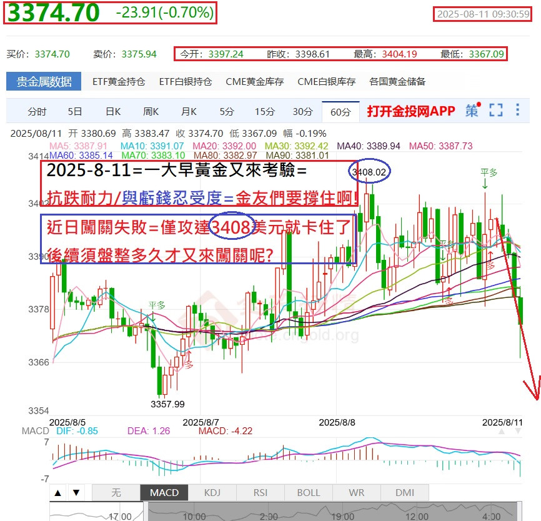
Task: Select the 无 indicator option
Action: click(x=116, y=493)
